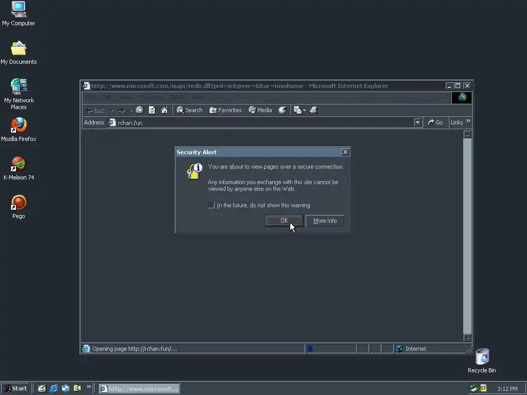
Task: Close the Security Alert dialog
Action: pyautogui.click(x=345, y=152)
